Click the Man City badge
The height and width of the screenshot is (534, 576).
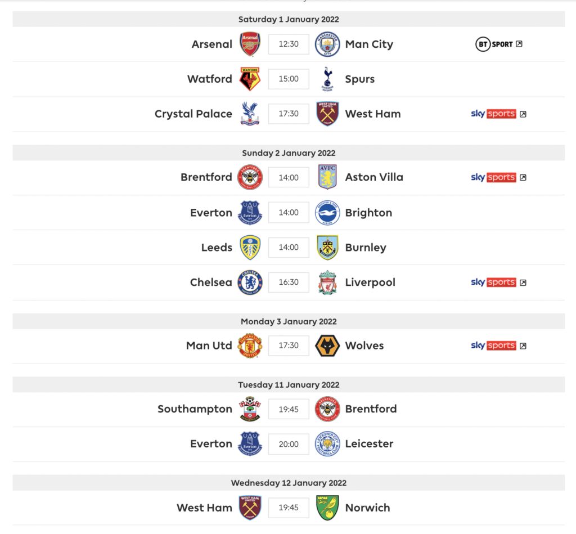click(x=327, y=44)
